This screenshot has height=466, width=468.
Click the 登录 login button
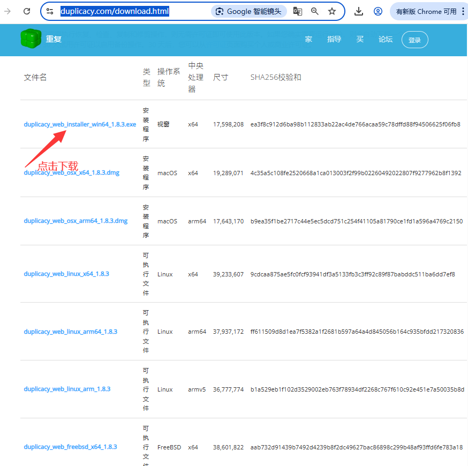point(414,40)
